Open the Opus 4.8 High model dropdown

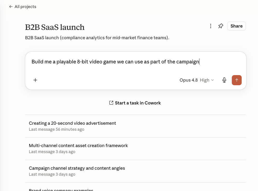click(197, 80)
